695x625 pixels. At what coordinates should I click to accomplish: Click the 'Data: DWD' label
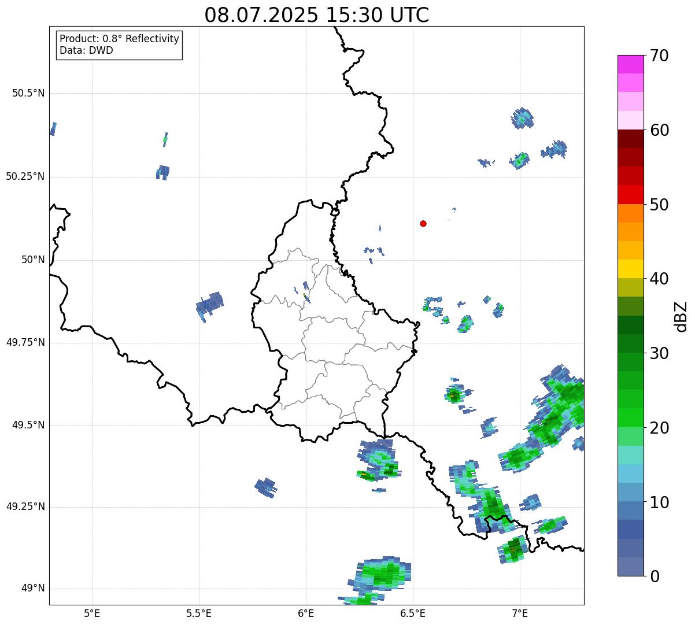pyautogui.click(x=86, y=50)
